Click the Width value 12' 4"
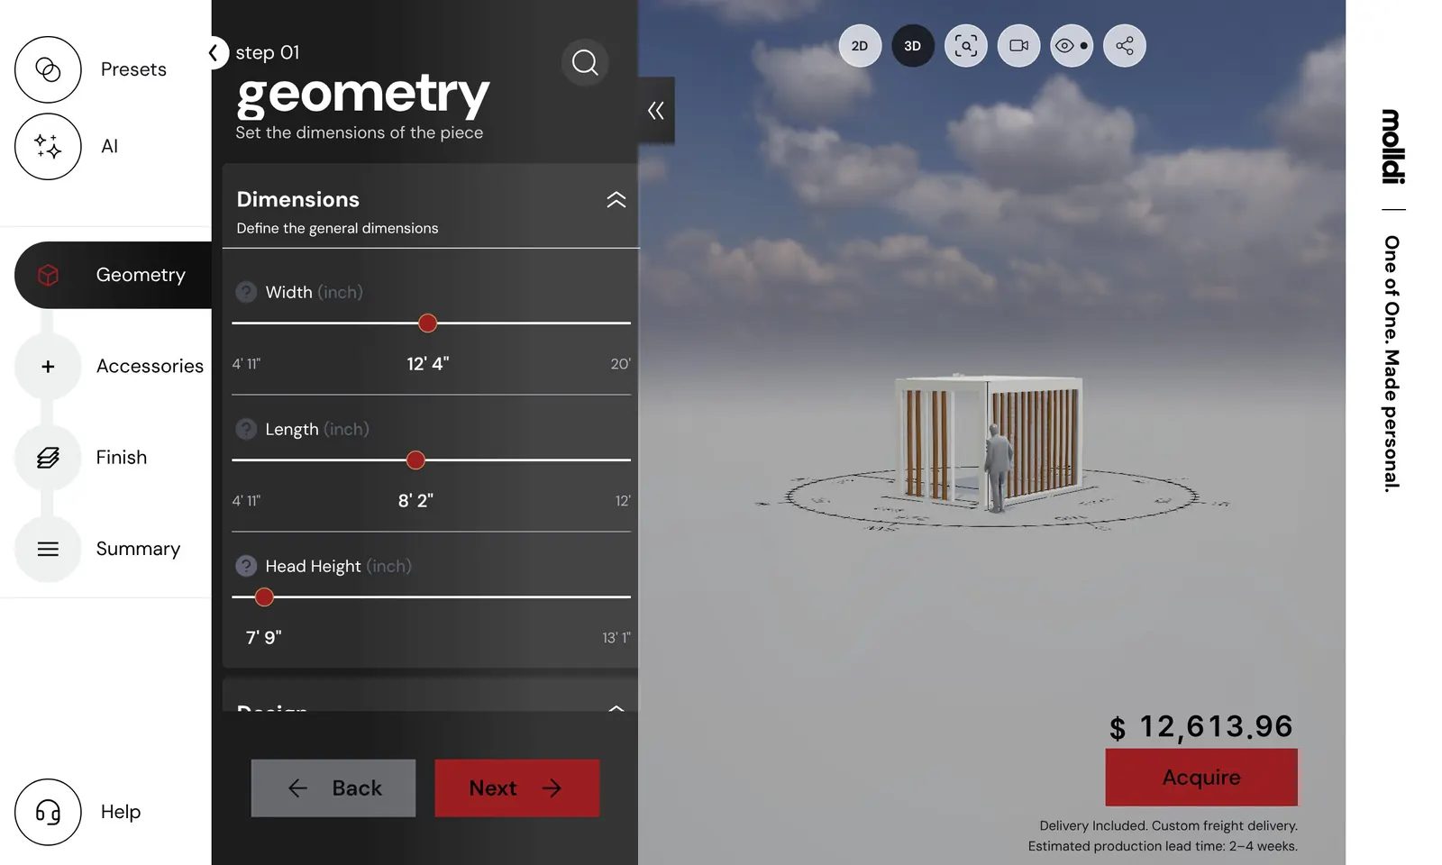 pos(428,364)
